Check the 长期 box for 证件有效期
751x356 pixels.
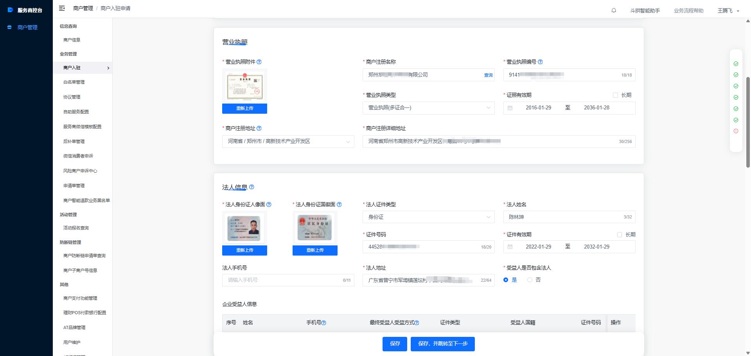pos(619,234)
